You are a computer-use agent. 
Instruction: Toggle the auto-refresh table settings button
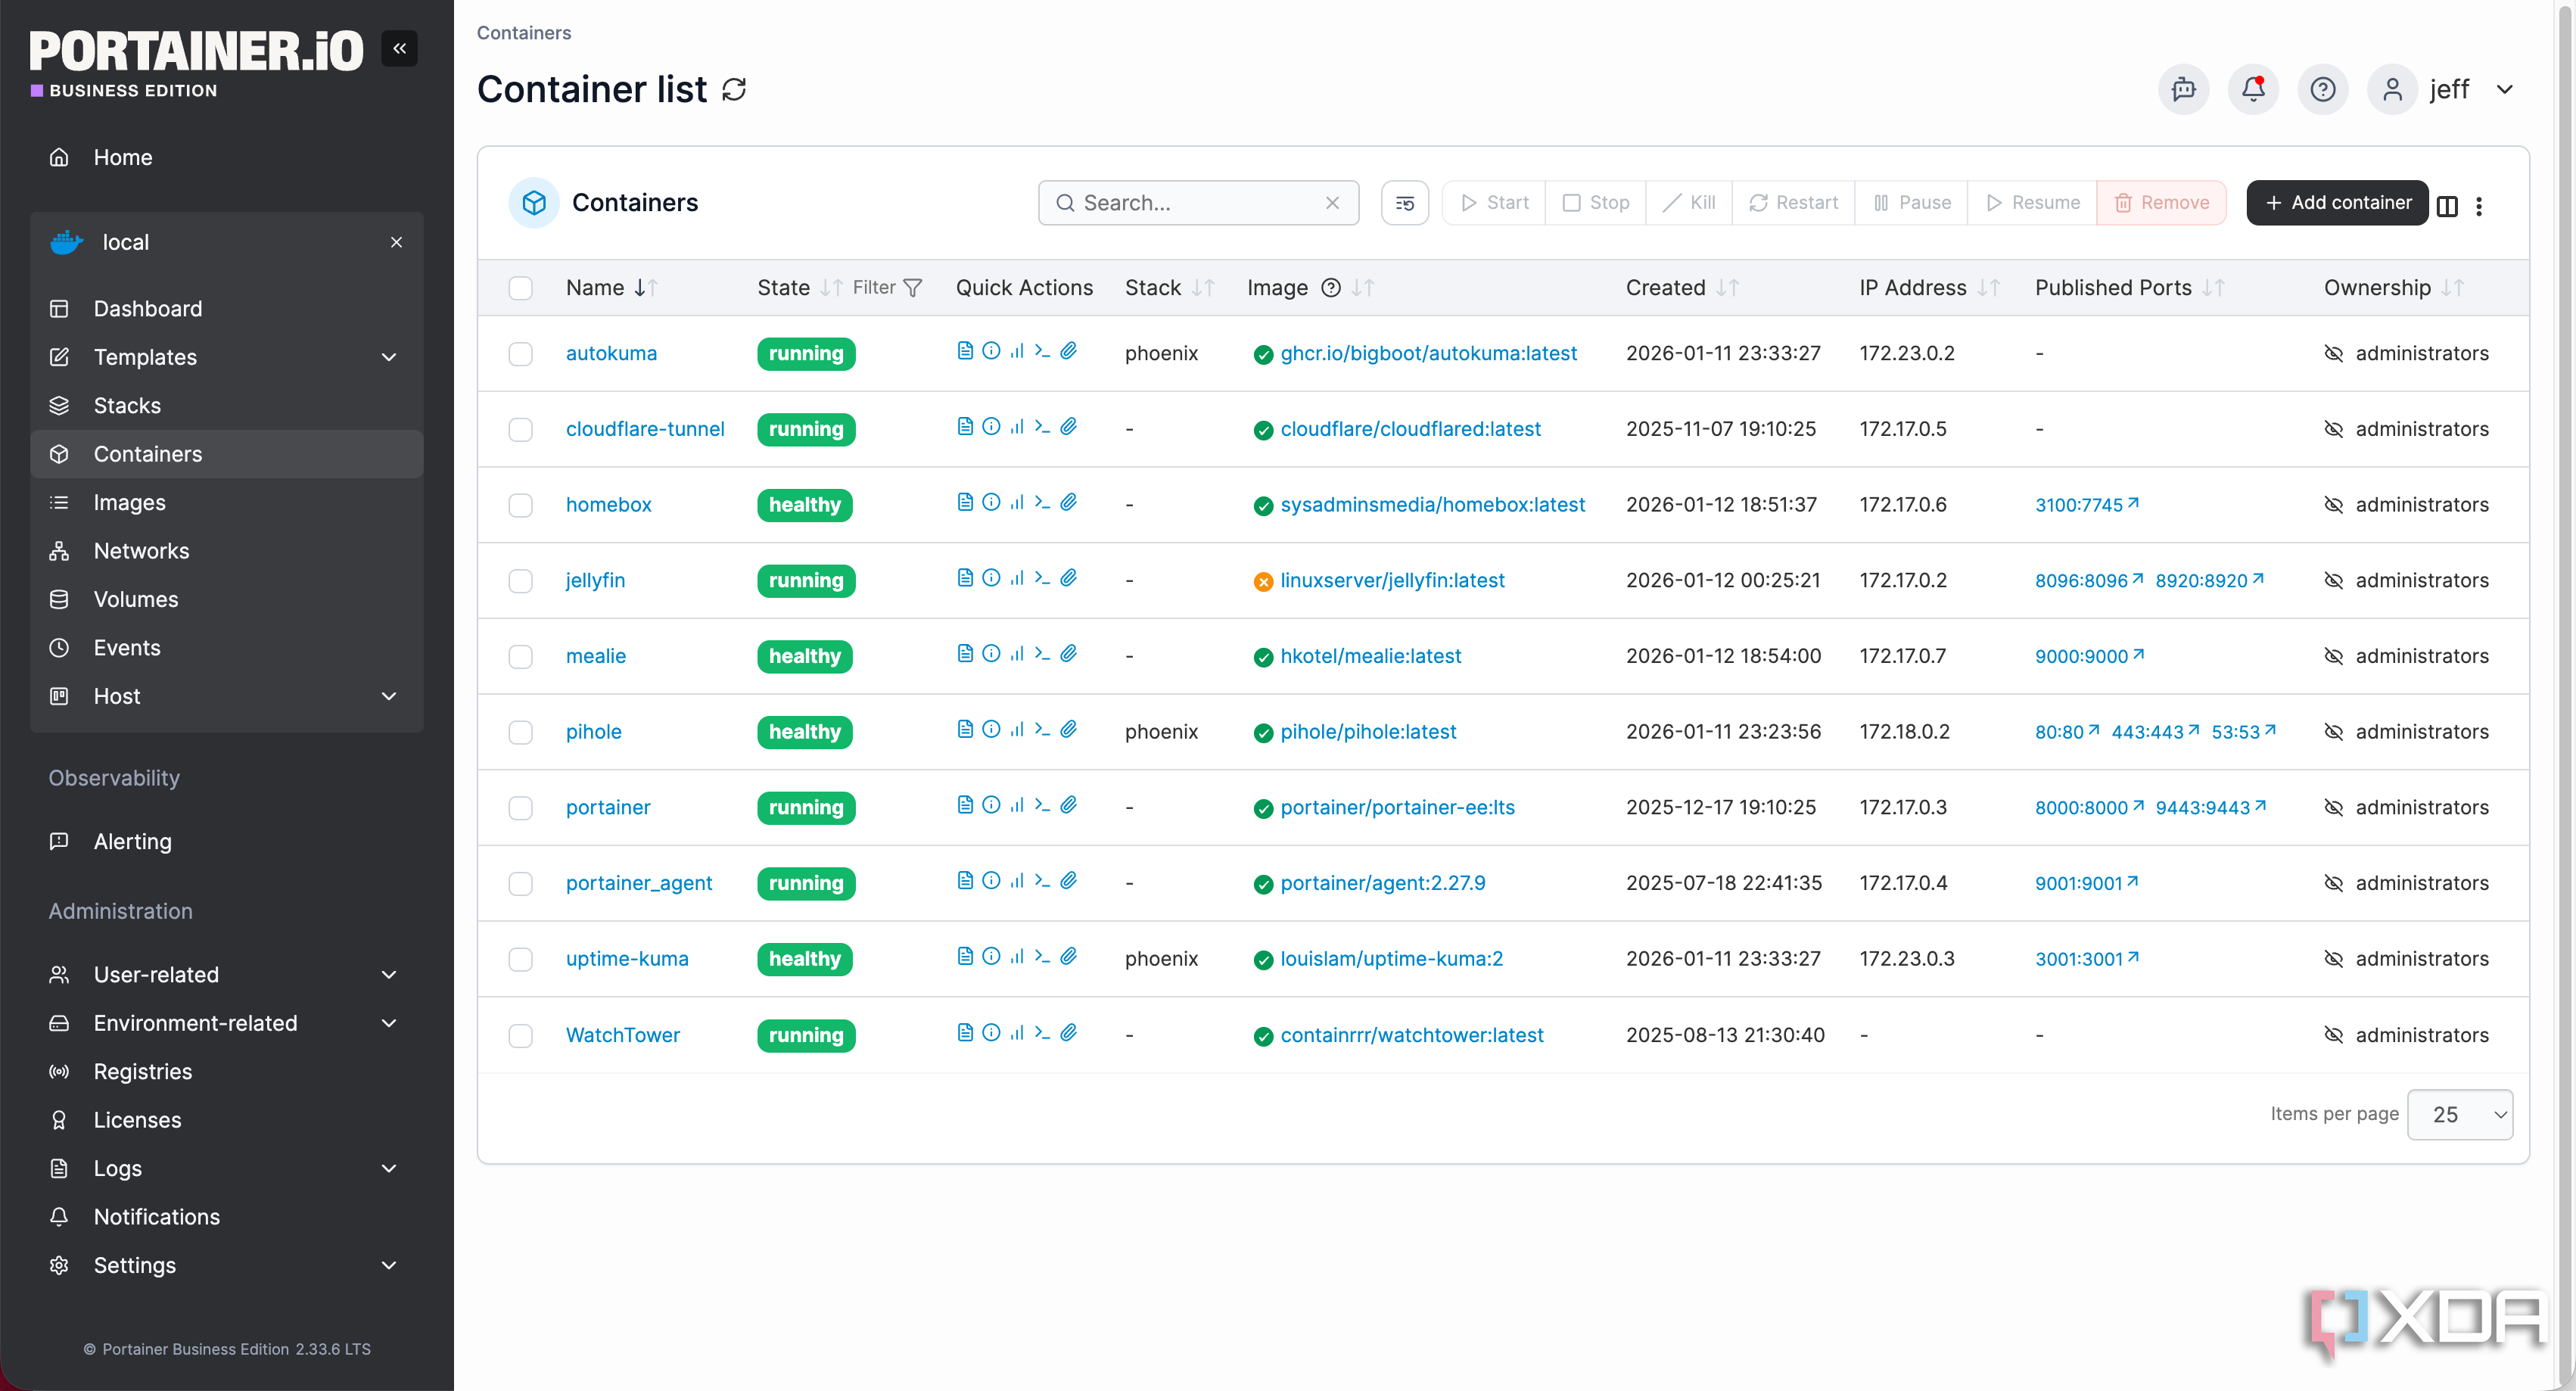click(1404, 203)
